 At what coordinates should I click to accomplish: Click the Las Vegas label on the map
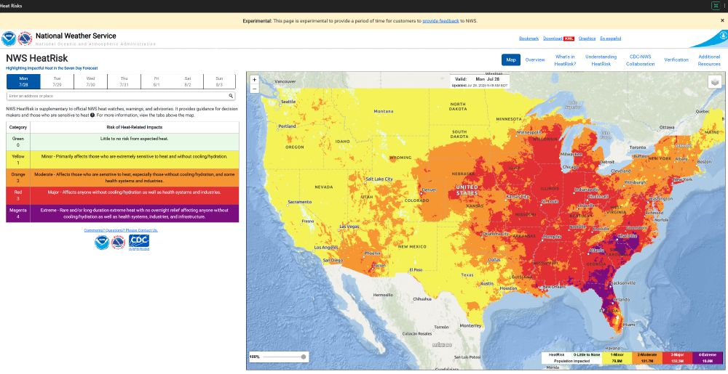click(x=349, y=227)
